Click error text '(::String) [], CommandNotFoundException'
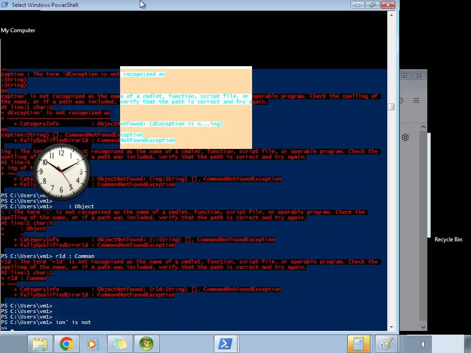This screenshot has width=471, height=353. click(x=212, y=239)
